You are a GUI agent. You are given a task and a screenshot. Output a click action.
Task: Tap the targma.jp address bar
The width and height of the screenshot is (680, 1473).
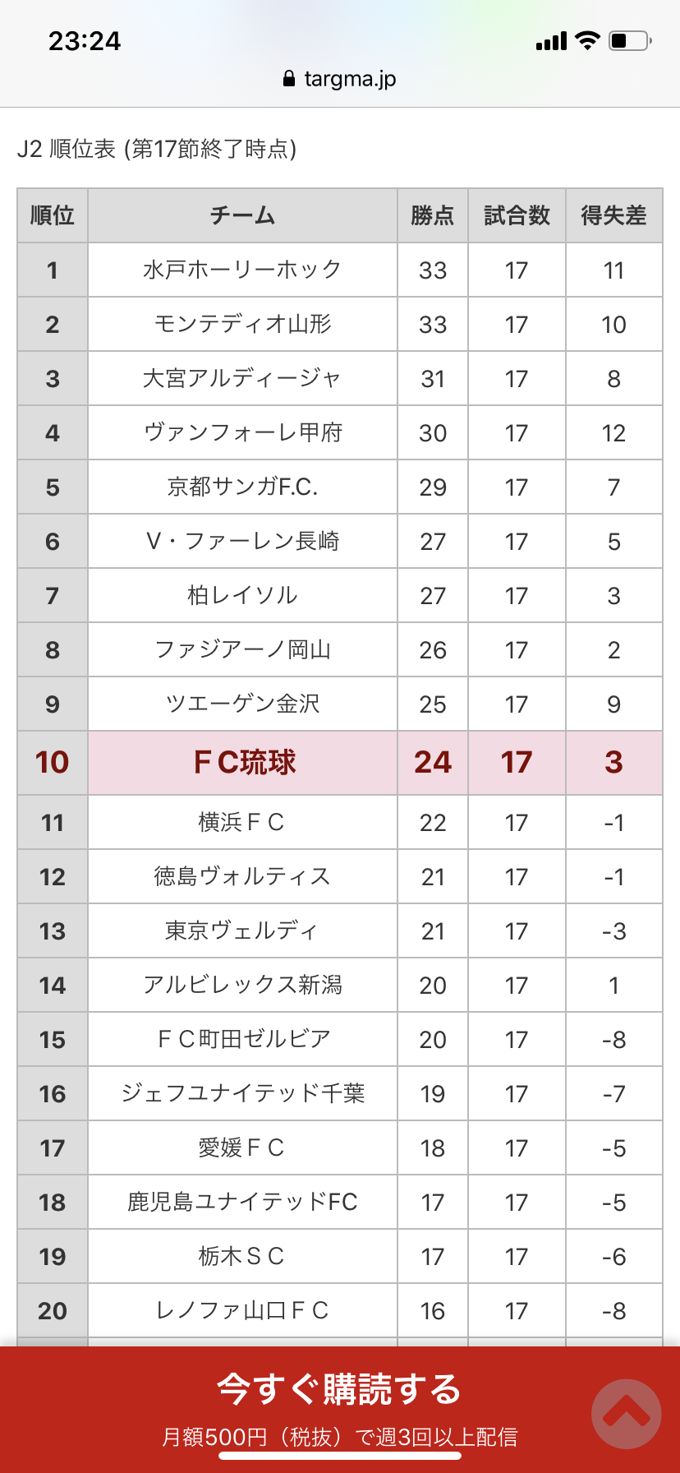340,79
